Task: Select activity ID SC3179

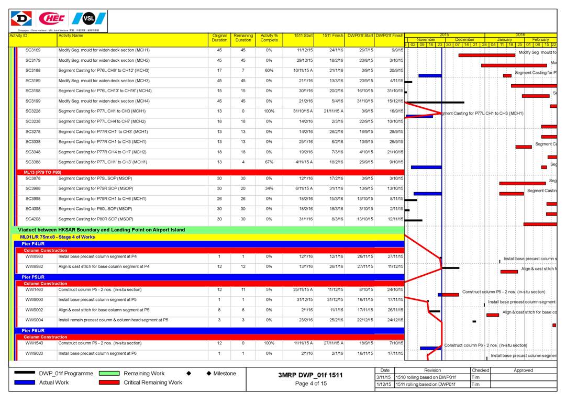Action: (x=33, y=60)
